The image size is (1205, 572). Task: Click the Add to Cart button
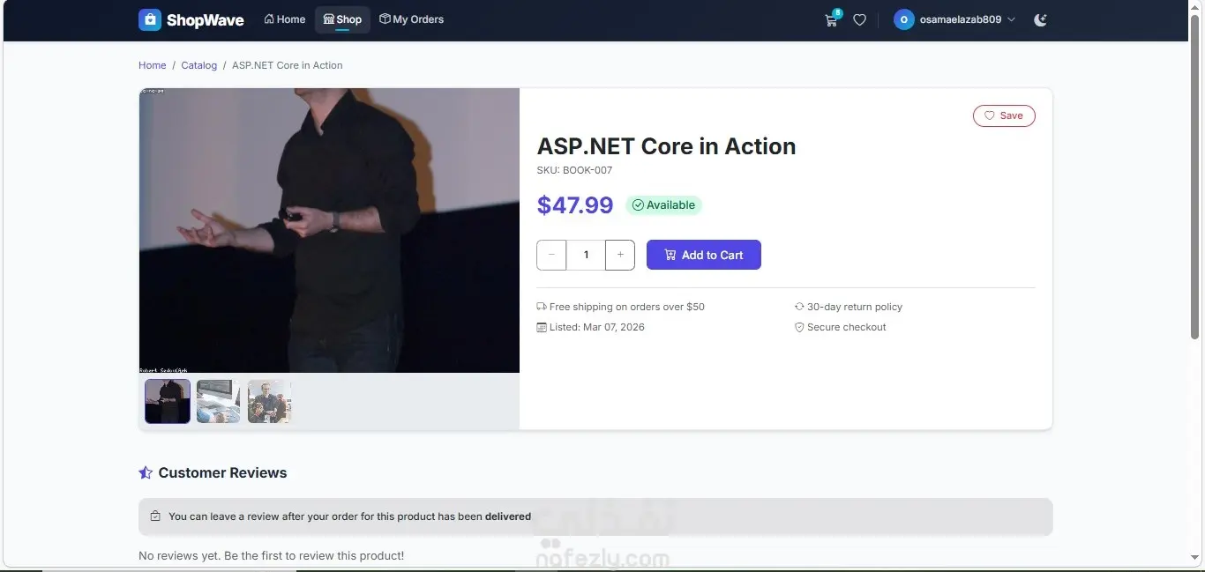point(703,255)
